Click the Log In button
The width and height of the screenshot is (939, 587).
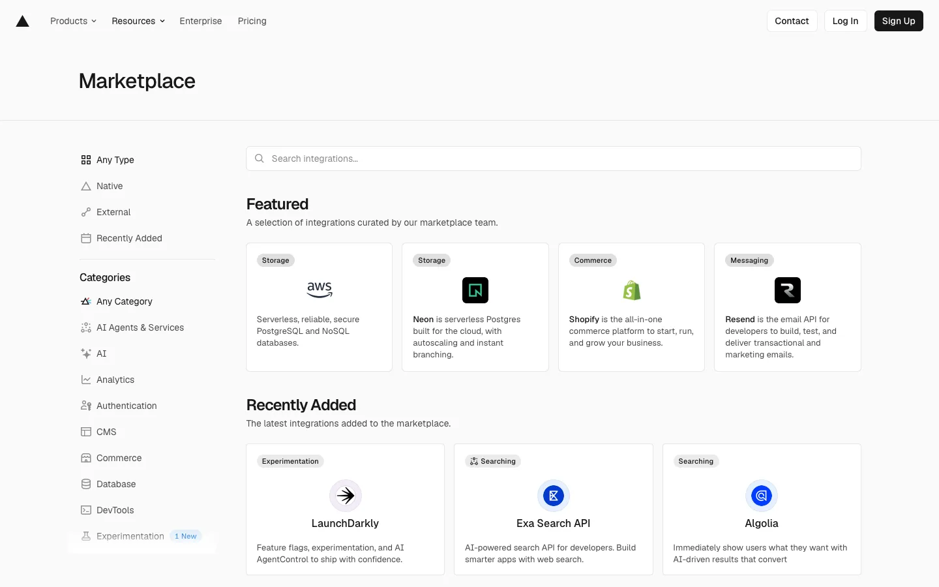click(x=845, y=21)
